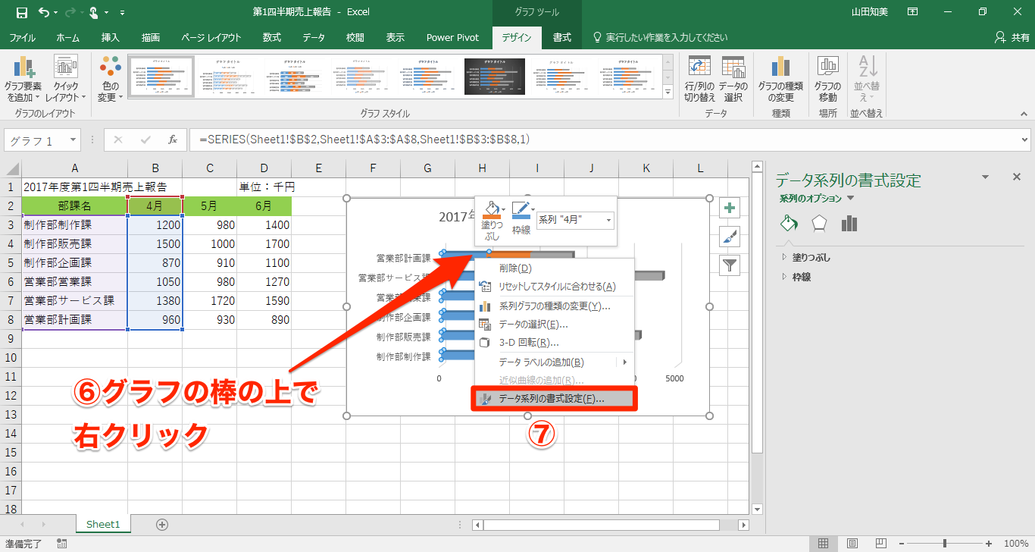Open the Name Box dropdown
Image resolution: width=1035 pixels, height=552 pixels.
73,140
